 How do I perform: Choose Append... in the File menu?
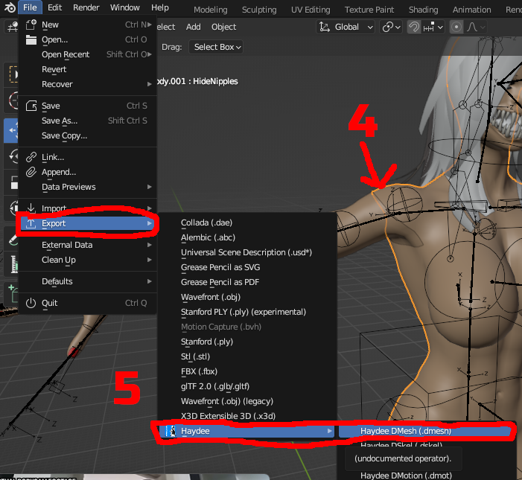click(x=88, y=172)
